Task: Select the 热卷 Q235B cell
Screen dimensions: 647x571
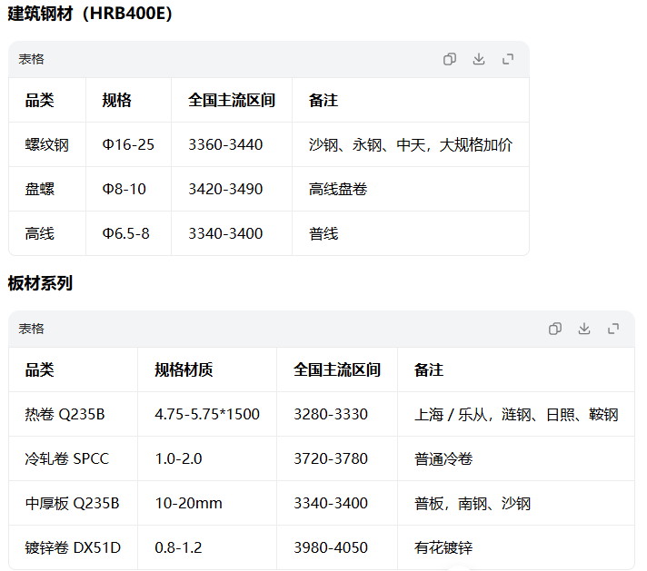Action: coord(73,414)
